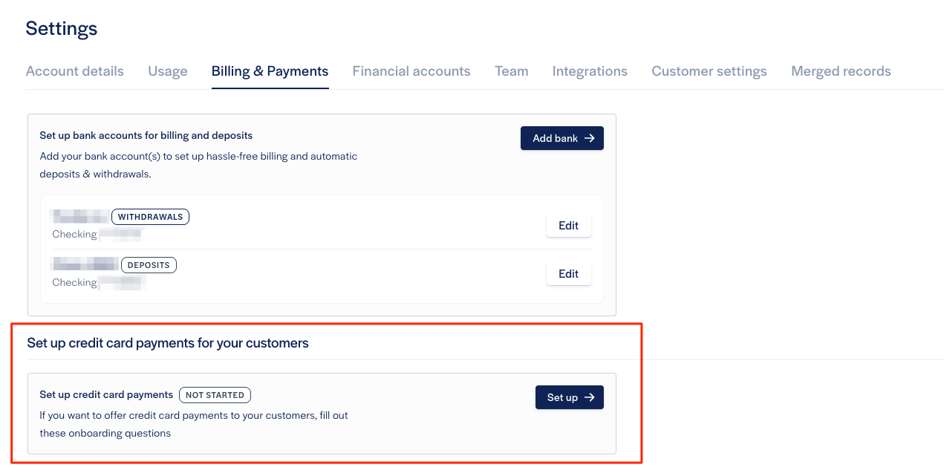Click the DEPOSITS badge
The image size is (944, 473).
[x=149, y=265]
